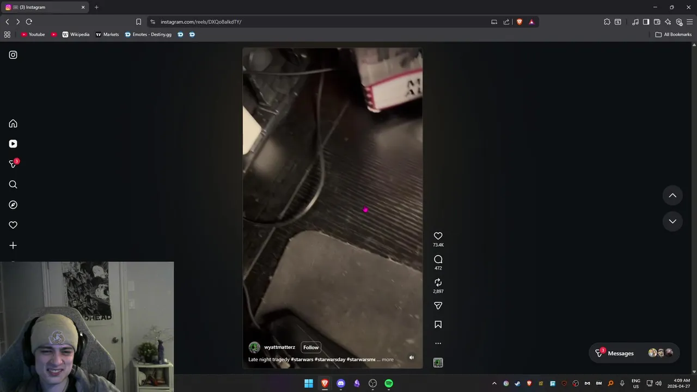Open the Brave VPN shield icon
The image size is (697, 392).
679,22
